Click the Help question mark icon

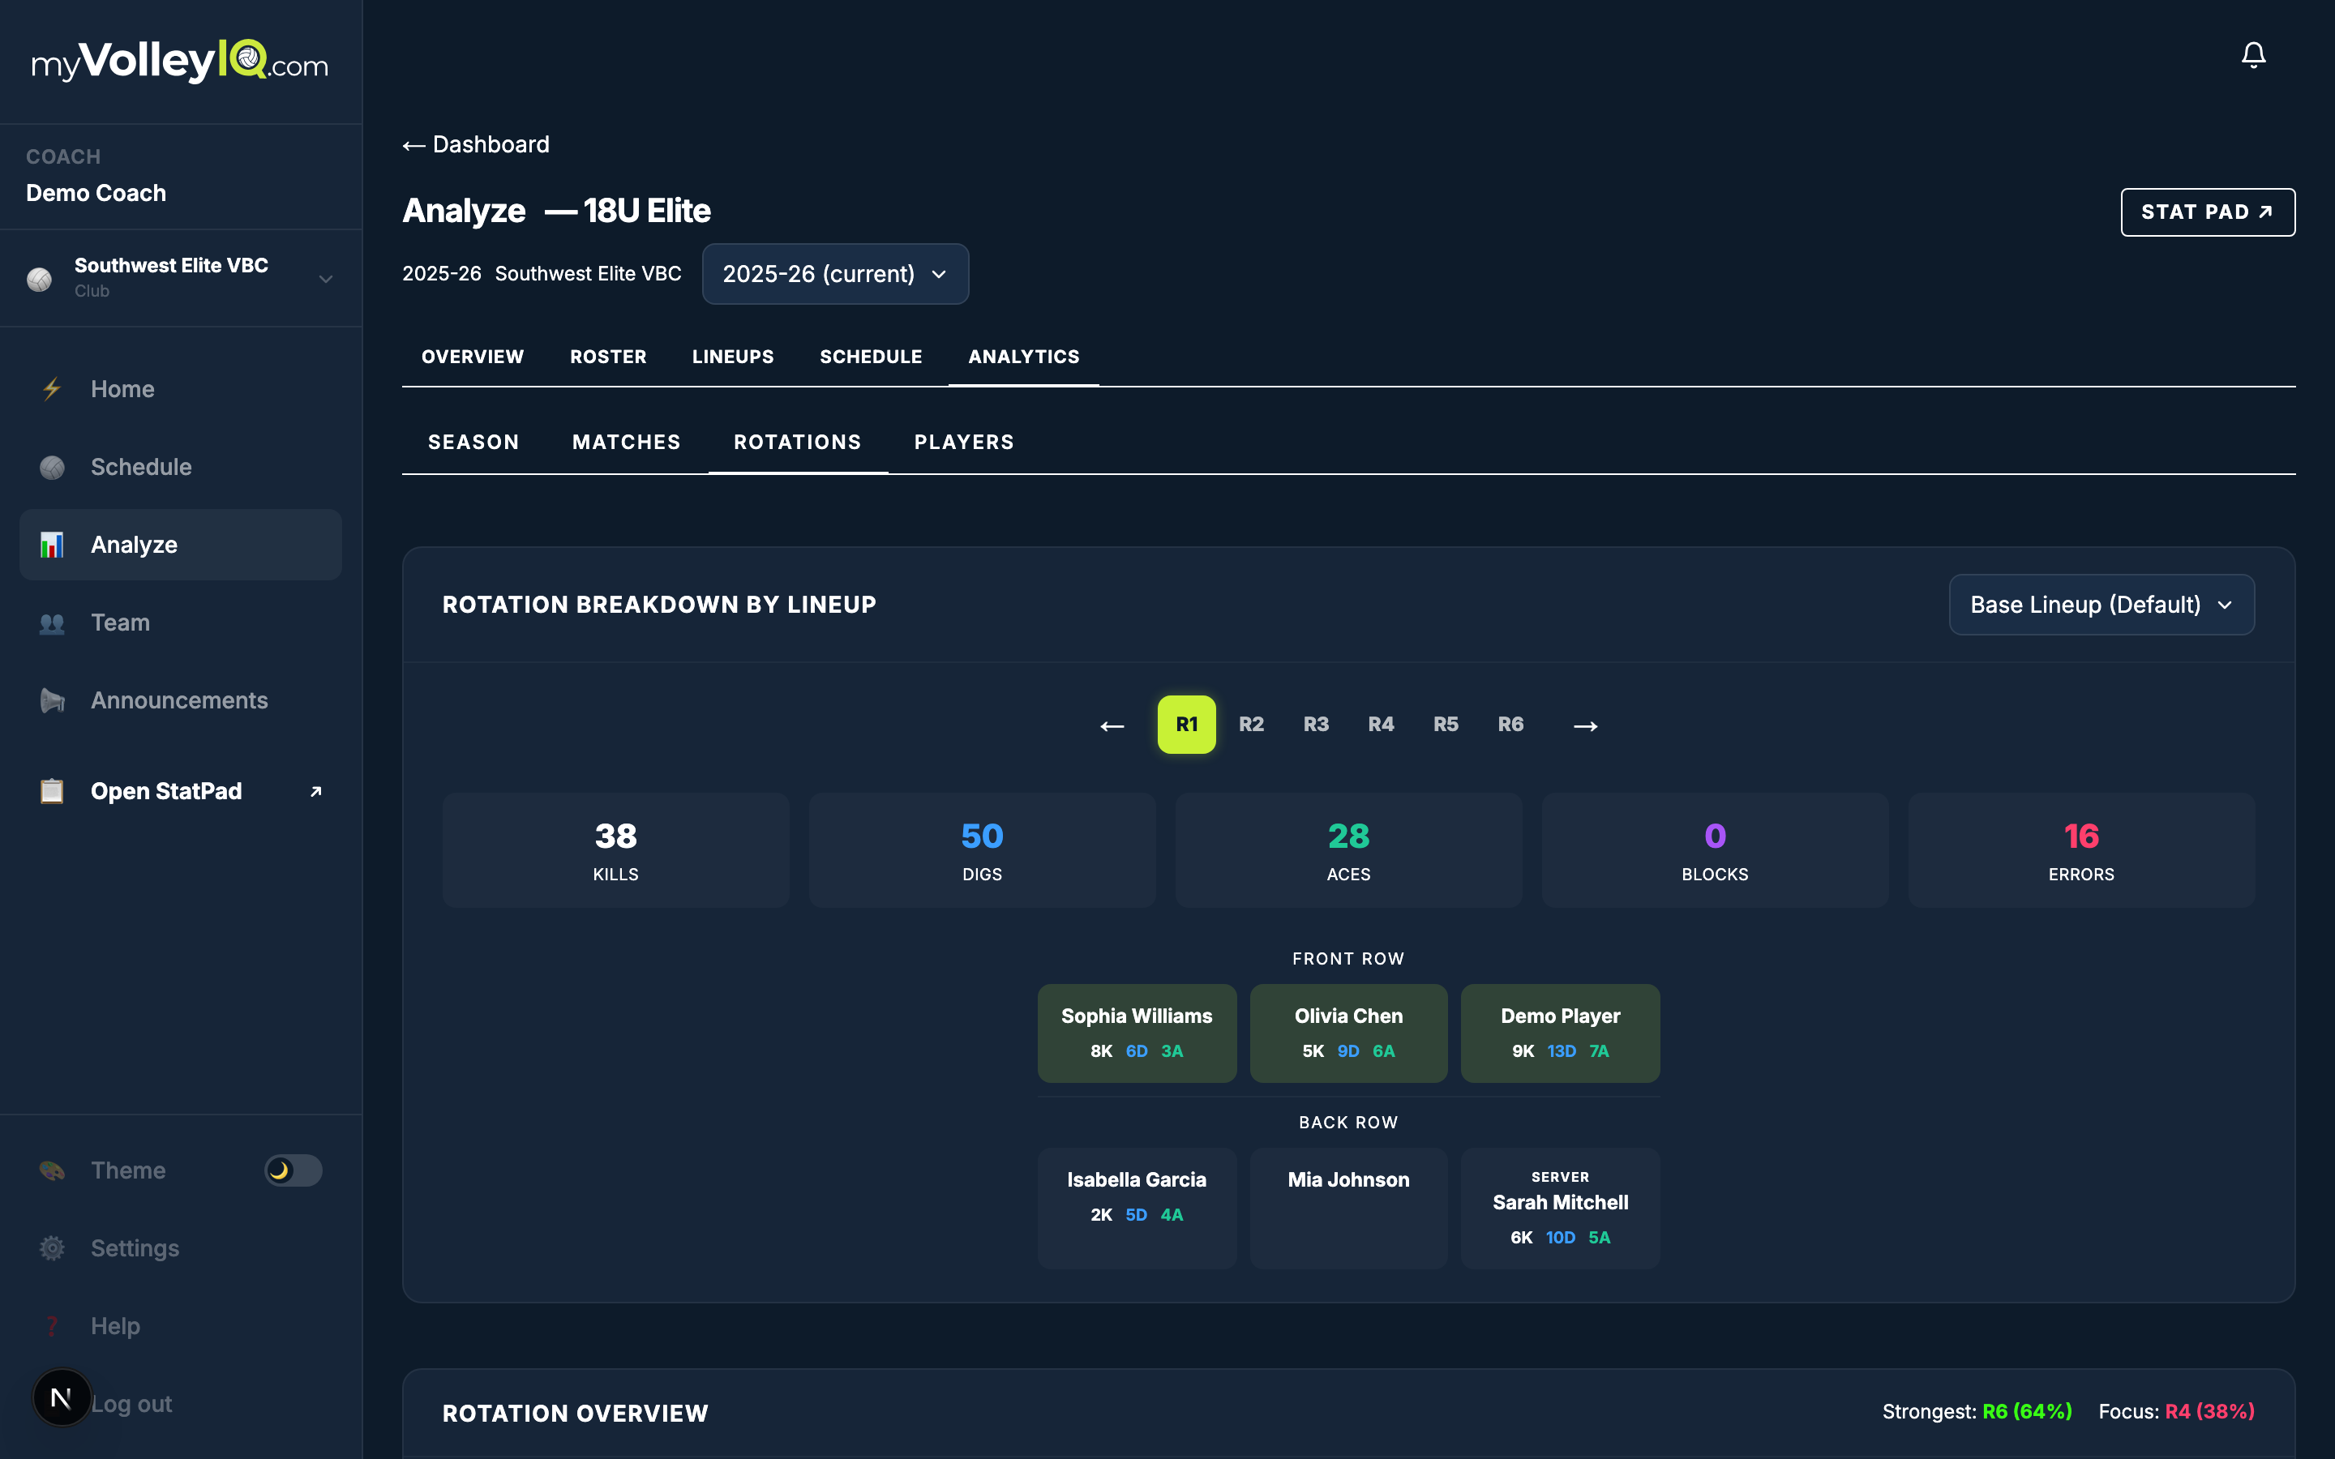point(52,1327)
